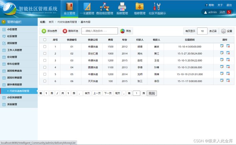
Task: Go to first page with 首页 pagination button
Action: pos(87,93)
